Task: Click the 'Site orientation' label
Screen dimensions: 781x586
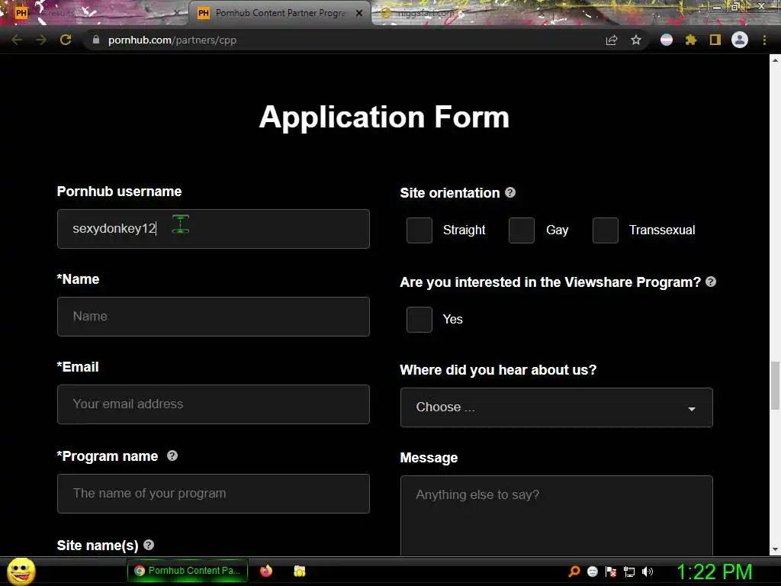Action: (x=450, y=193)
